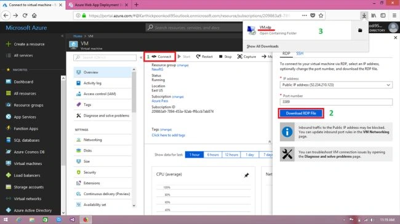Open the NewRG resource group link

pyautogui.click(x=158, y=69)
